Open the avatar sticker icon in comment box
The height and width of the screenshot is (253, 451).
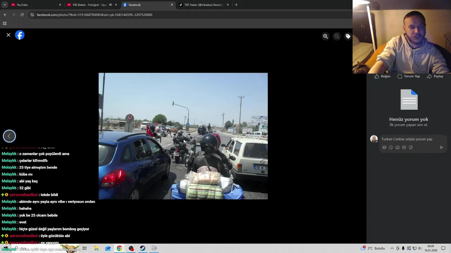pos(384,148)
